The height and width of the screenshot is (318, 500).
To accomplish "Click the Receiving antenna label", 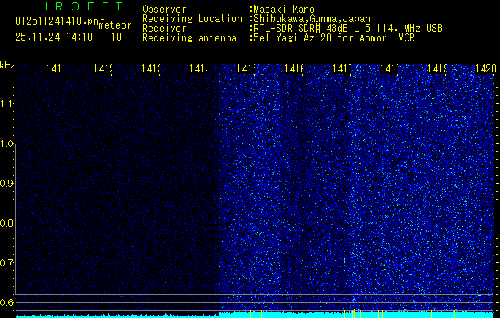I will click(190, 38).
